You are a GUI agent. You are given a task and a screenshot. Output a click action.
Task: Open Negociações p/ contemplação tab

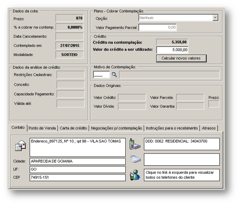click(x=116, y=128)
